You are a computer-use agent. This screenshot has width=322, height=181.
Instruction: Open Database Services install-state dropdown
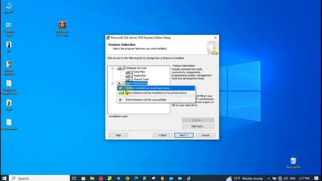click(x=121, y=68)
